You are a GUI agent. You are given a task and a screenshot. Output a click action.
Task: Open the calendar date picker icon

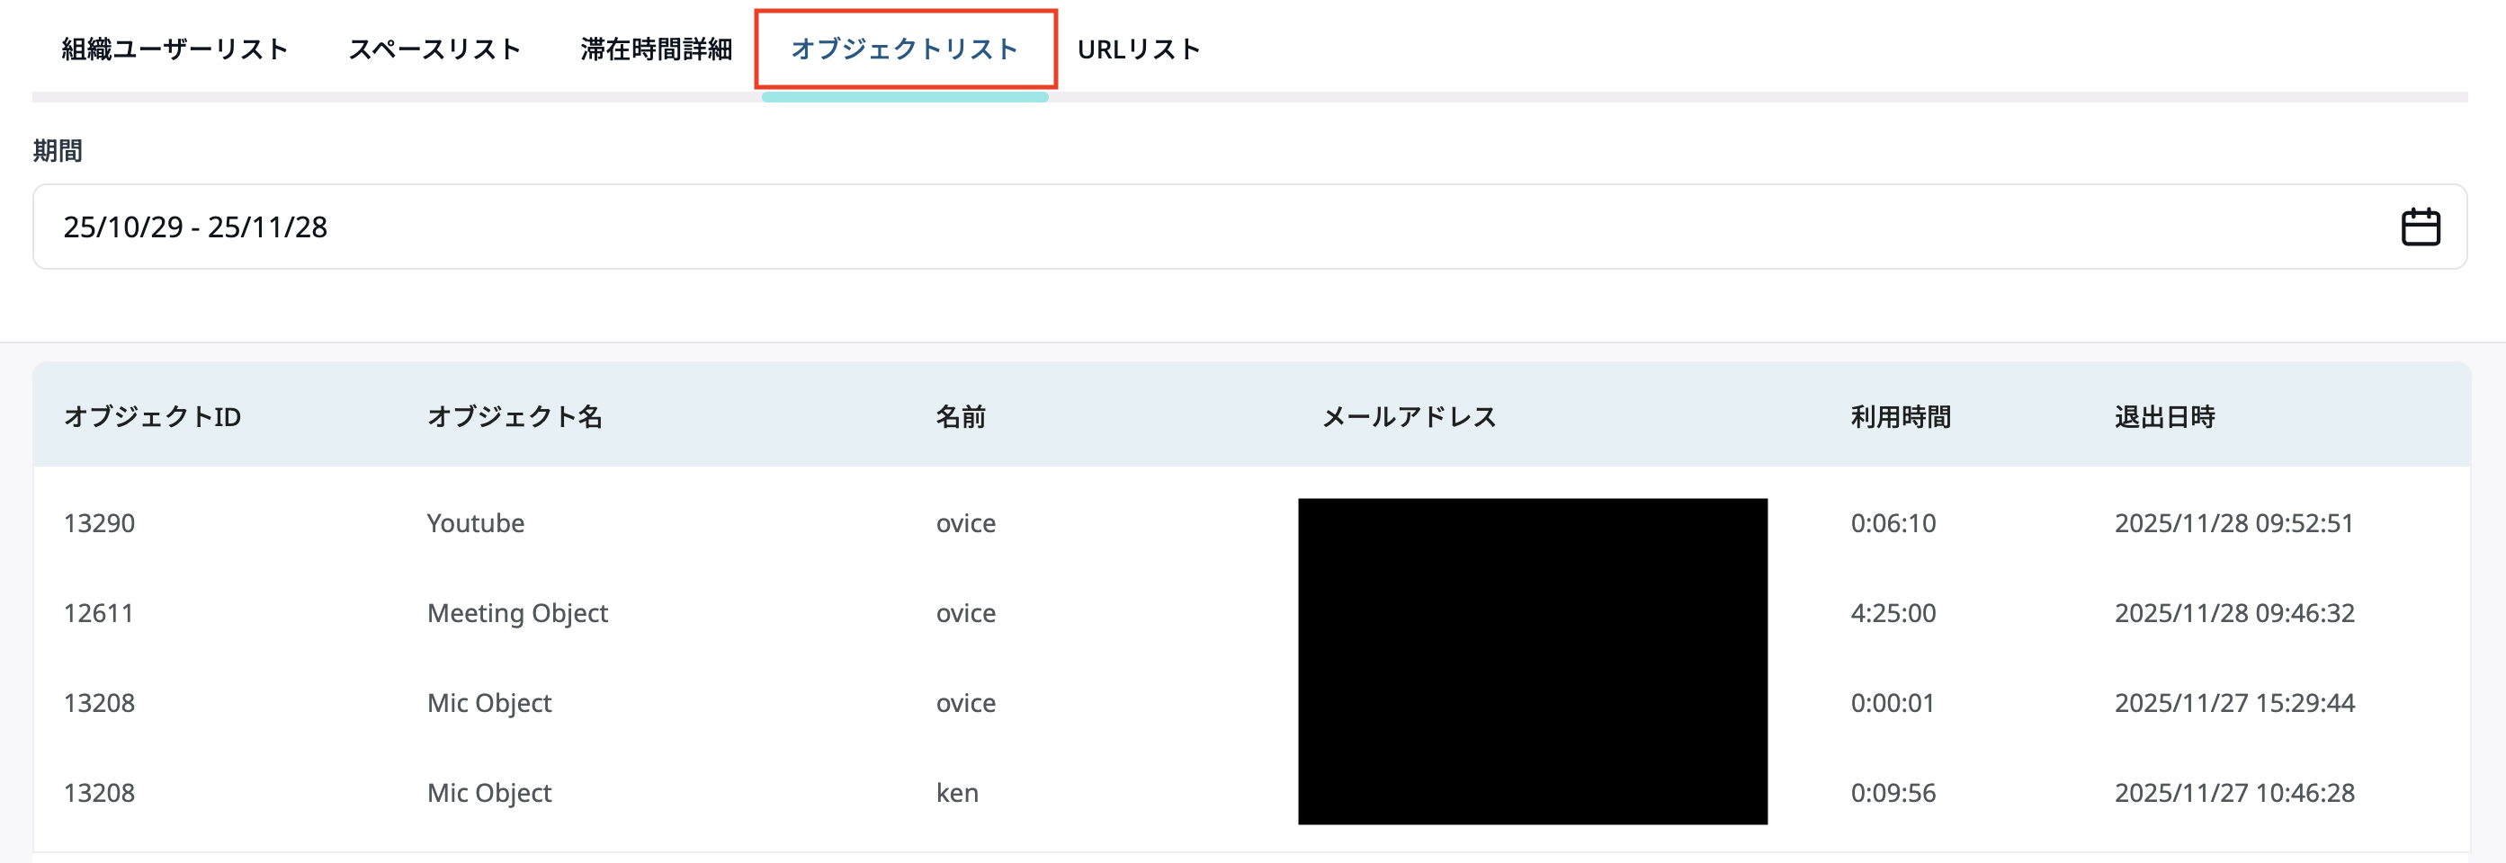[2420, 227]
